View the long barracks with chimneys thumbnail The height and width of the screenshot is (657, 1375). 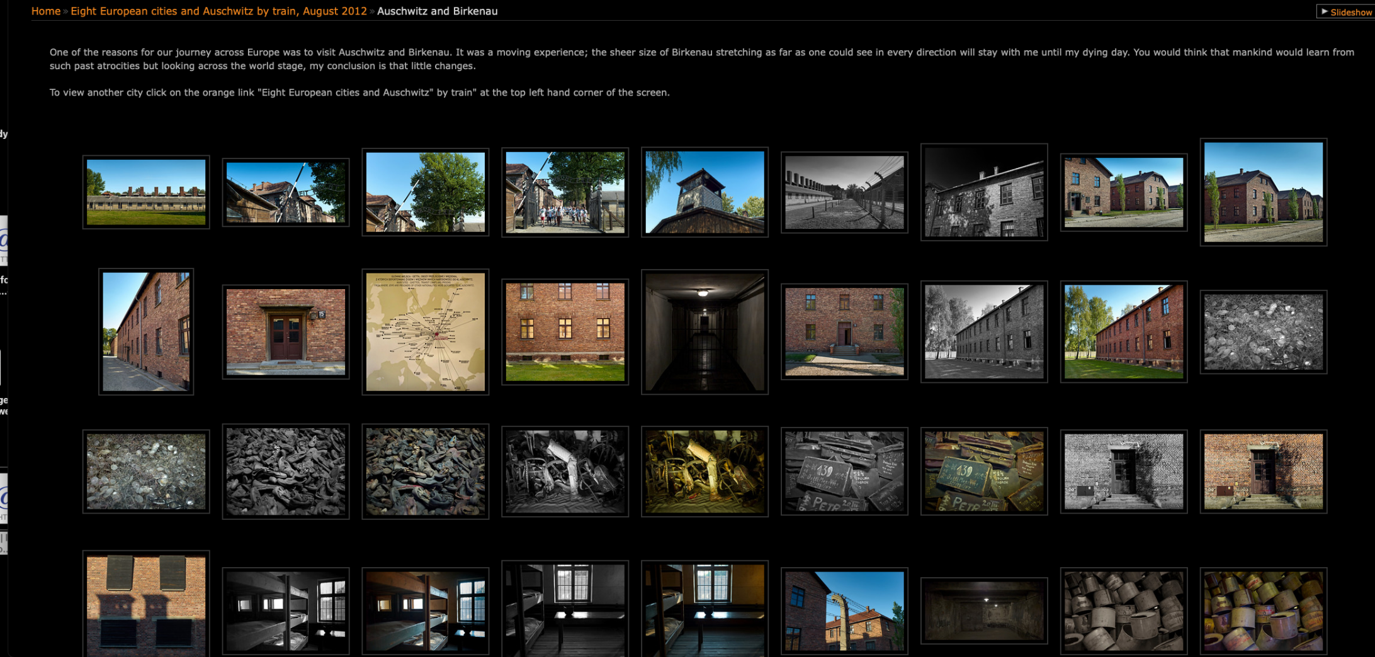(145, 192)
